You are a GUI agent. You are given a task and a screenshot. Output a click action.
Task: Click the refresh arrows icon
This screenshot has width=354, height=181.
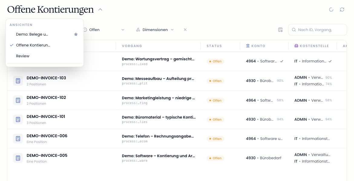342,9
